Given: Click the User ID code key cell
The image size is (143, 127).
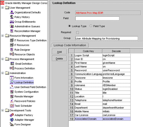Looking at the screenshot, I should coord(88,59).
